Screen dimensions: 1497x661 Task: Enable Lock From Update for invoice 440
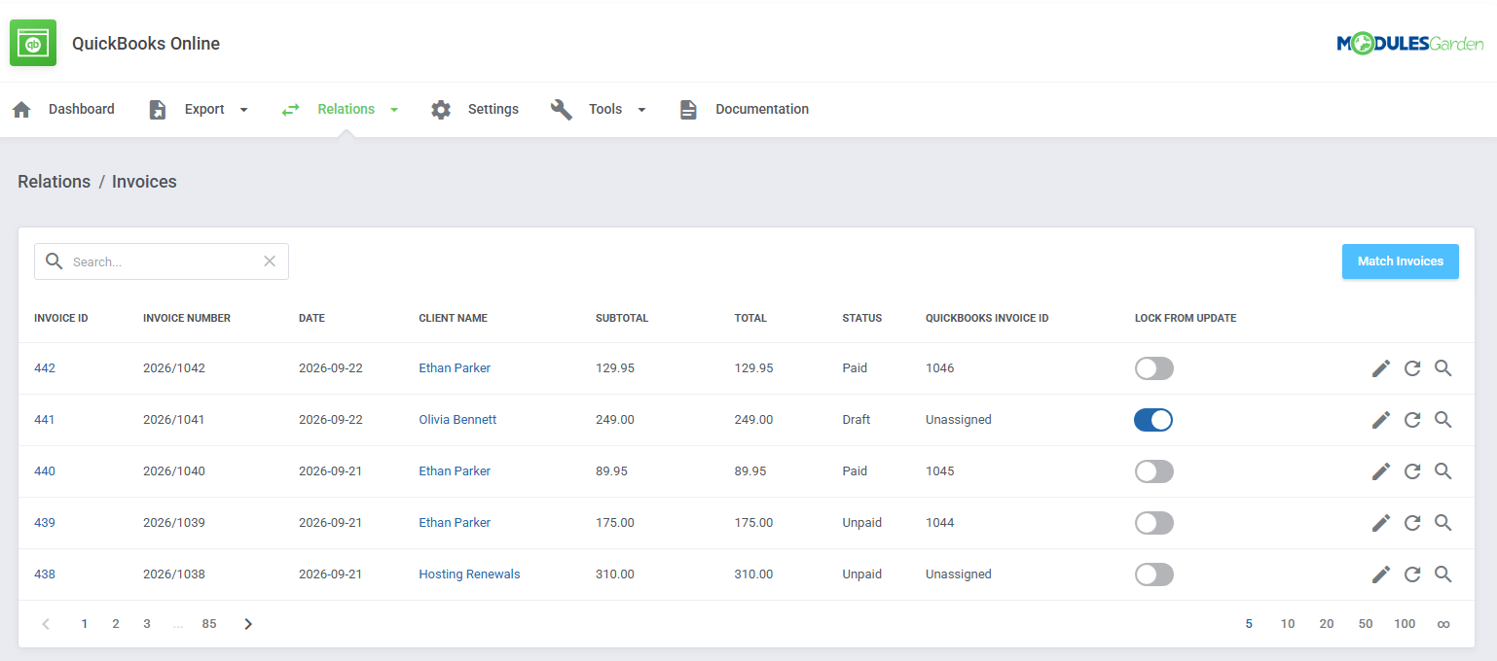tap(1154, 471)
